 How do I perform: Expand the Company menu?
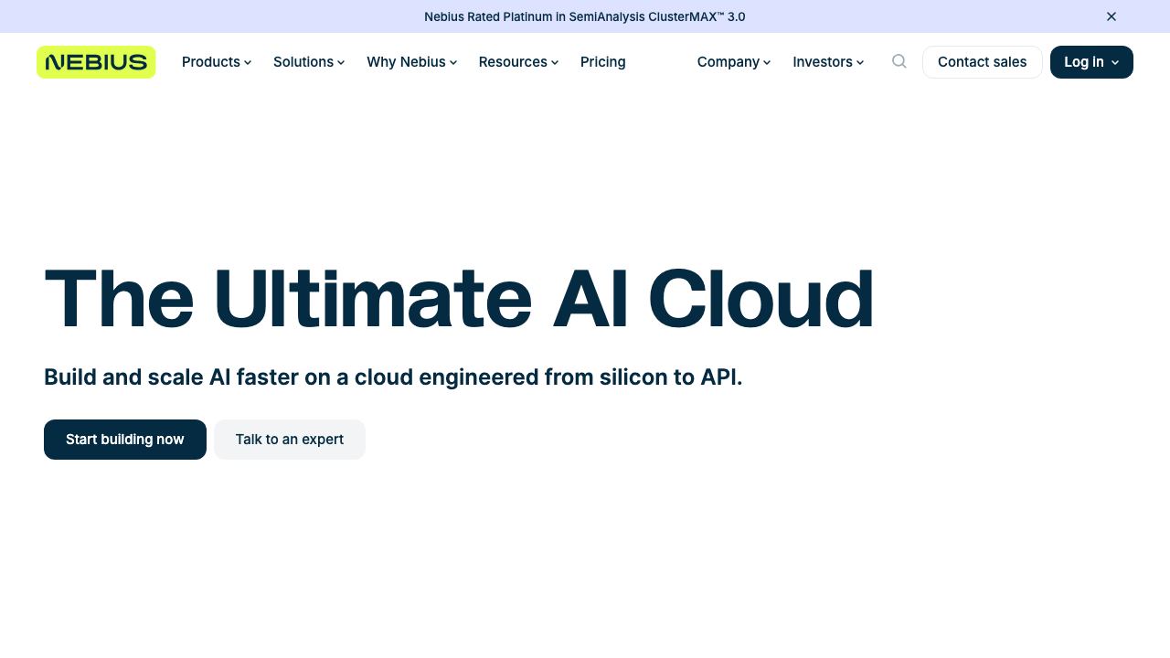734,62
